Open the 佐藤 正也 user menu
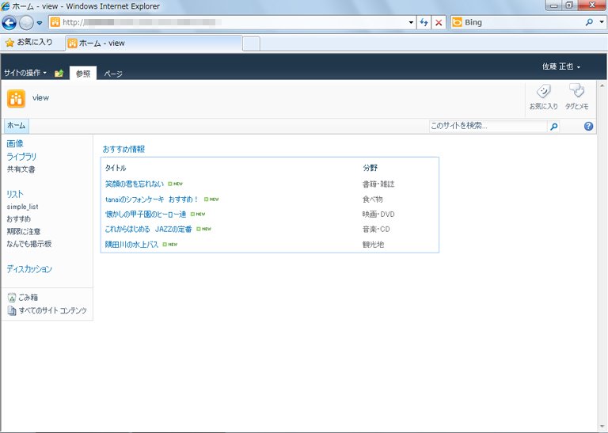The image size is (608, 433). click(x=561, y=66)
